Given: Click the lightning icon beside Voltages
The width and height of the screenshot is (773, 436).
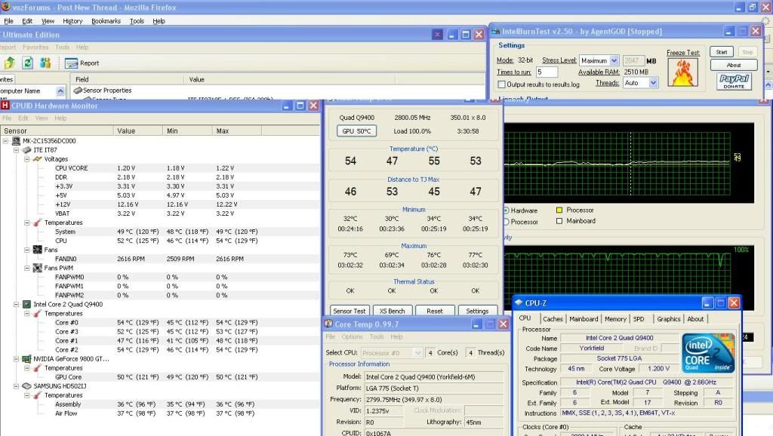Looking at the screenshot, I should coord(38,159).
